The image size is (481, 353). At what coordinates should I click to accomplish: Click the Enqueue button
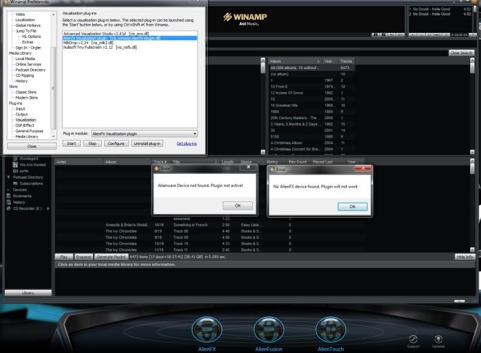click(x=84, y=257)
